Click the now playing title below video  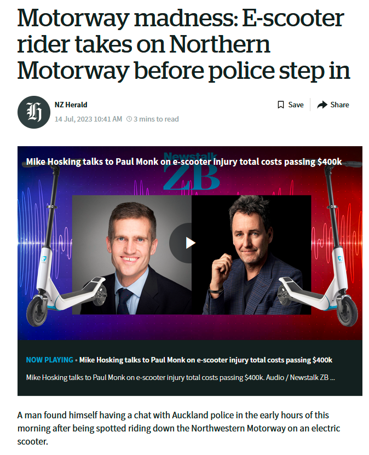pos(206,360)
